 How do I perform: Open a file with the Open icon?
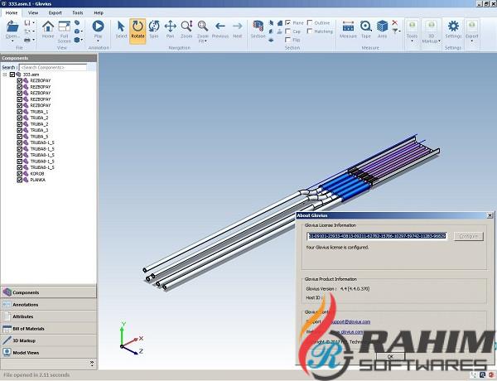[12, 26]
